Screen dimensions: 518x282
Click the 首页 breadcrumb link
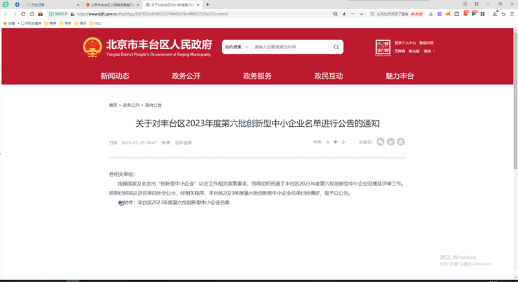click(113, 105)
